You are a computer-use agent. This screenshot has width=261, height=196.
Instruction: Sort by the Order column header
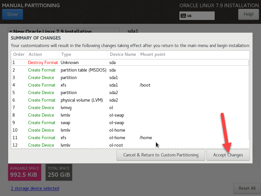tap(19, 55)
